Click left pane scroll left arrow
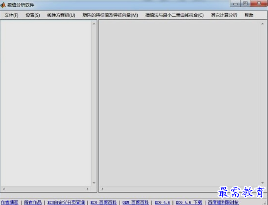Image resolution: width=268 pixels, height=205 pixels. point(4,189)
